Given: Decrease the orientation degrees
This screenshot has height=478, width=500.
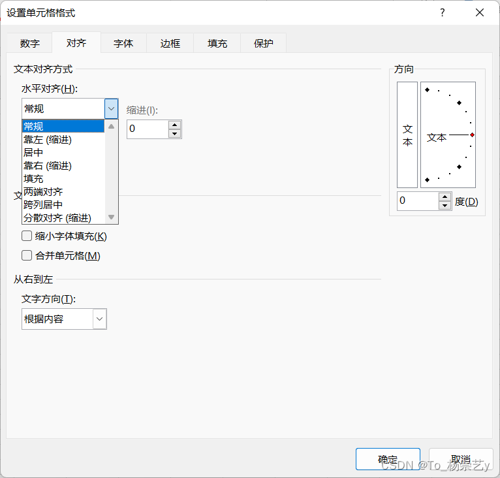Looking at the screenshot, I should (445, 206).
